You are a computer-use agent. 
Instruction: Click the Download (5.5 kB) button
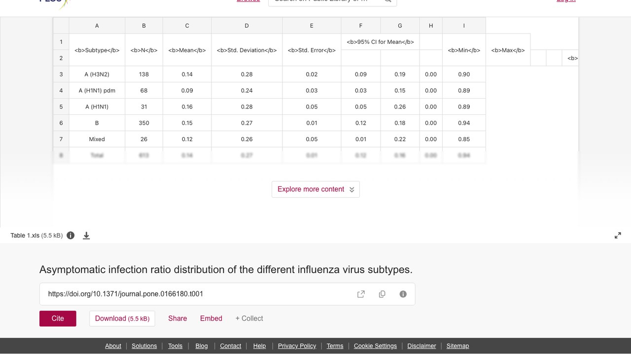[x=122, y=319]
